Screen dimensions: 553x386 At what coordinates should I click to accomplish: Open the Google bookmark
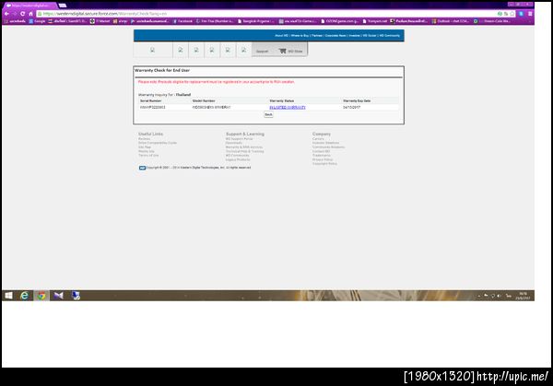point(37,21)
